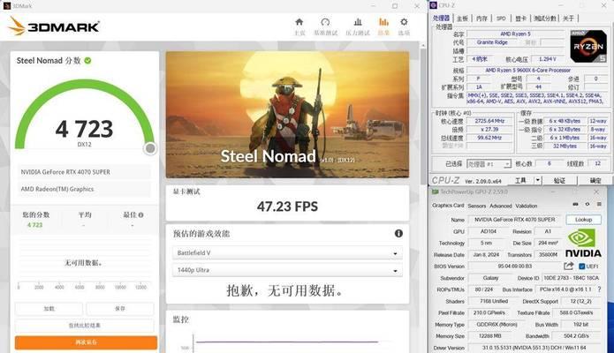Click the CPU-Z OK button
The height and width of the screenshot is (353, 614).
pyautogui.click(x=595, y=180)
